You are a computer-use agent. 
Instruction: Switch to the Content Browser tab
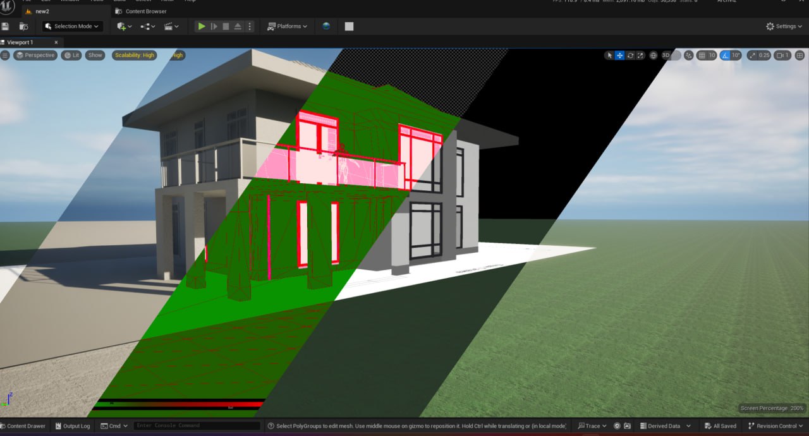click(x=141, y=11)
